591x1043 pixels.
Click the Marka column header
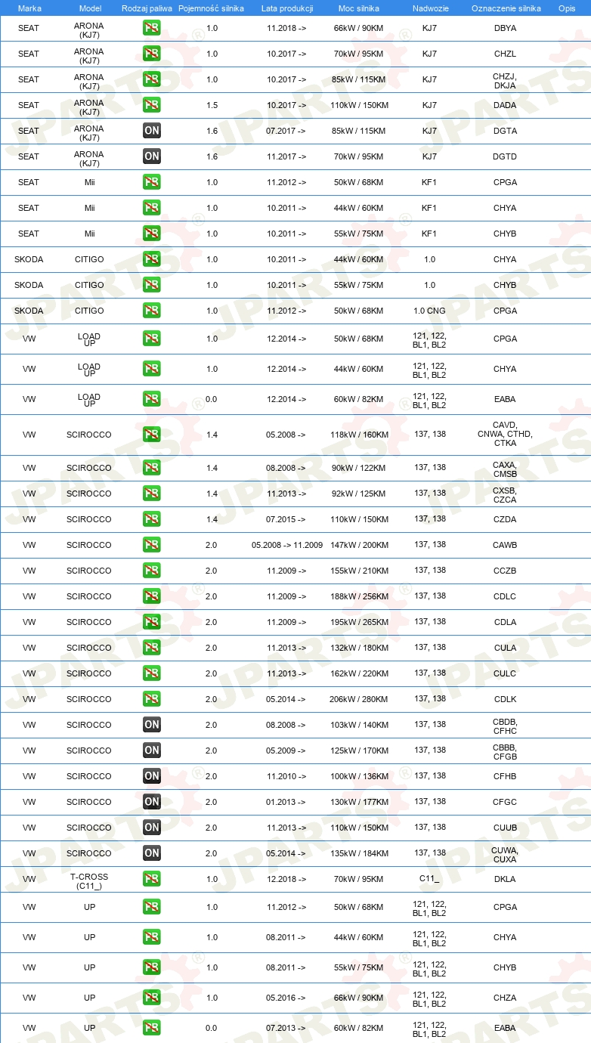[x=29, y=8]
